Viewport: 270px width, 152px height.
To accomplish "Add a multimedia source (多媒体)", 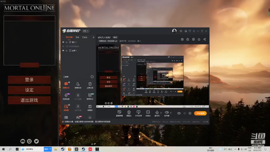I will [148, 113].
